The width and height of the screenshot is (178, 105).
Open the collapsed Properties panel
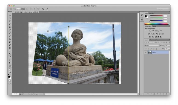tap(142, 19)
